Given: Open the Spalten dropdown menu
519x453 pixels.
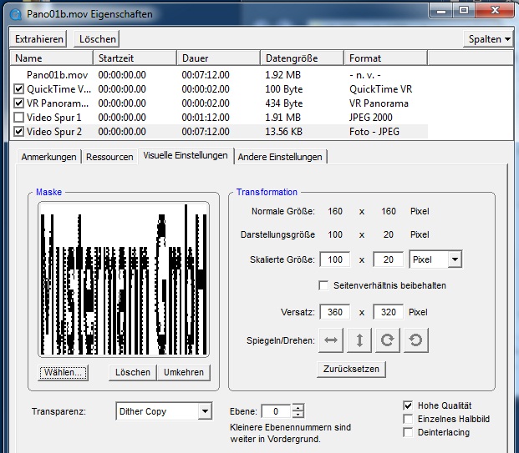Looking at the screenshot, I should [487, 39].
